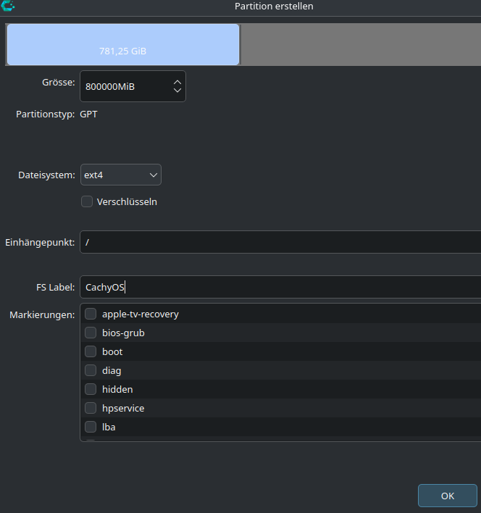Click the Einhängepunkt mount point field
The image size is (481, 513).
coord(280,242)
